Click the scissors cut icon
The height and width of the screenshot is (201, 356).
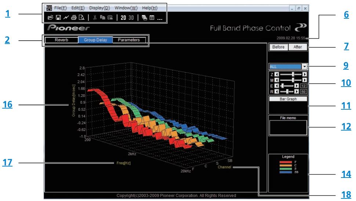coord(95,18)
